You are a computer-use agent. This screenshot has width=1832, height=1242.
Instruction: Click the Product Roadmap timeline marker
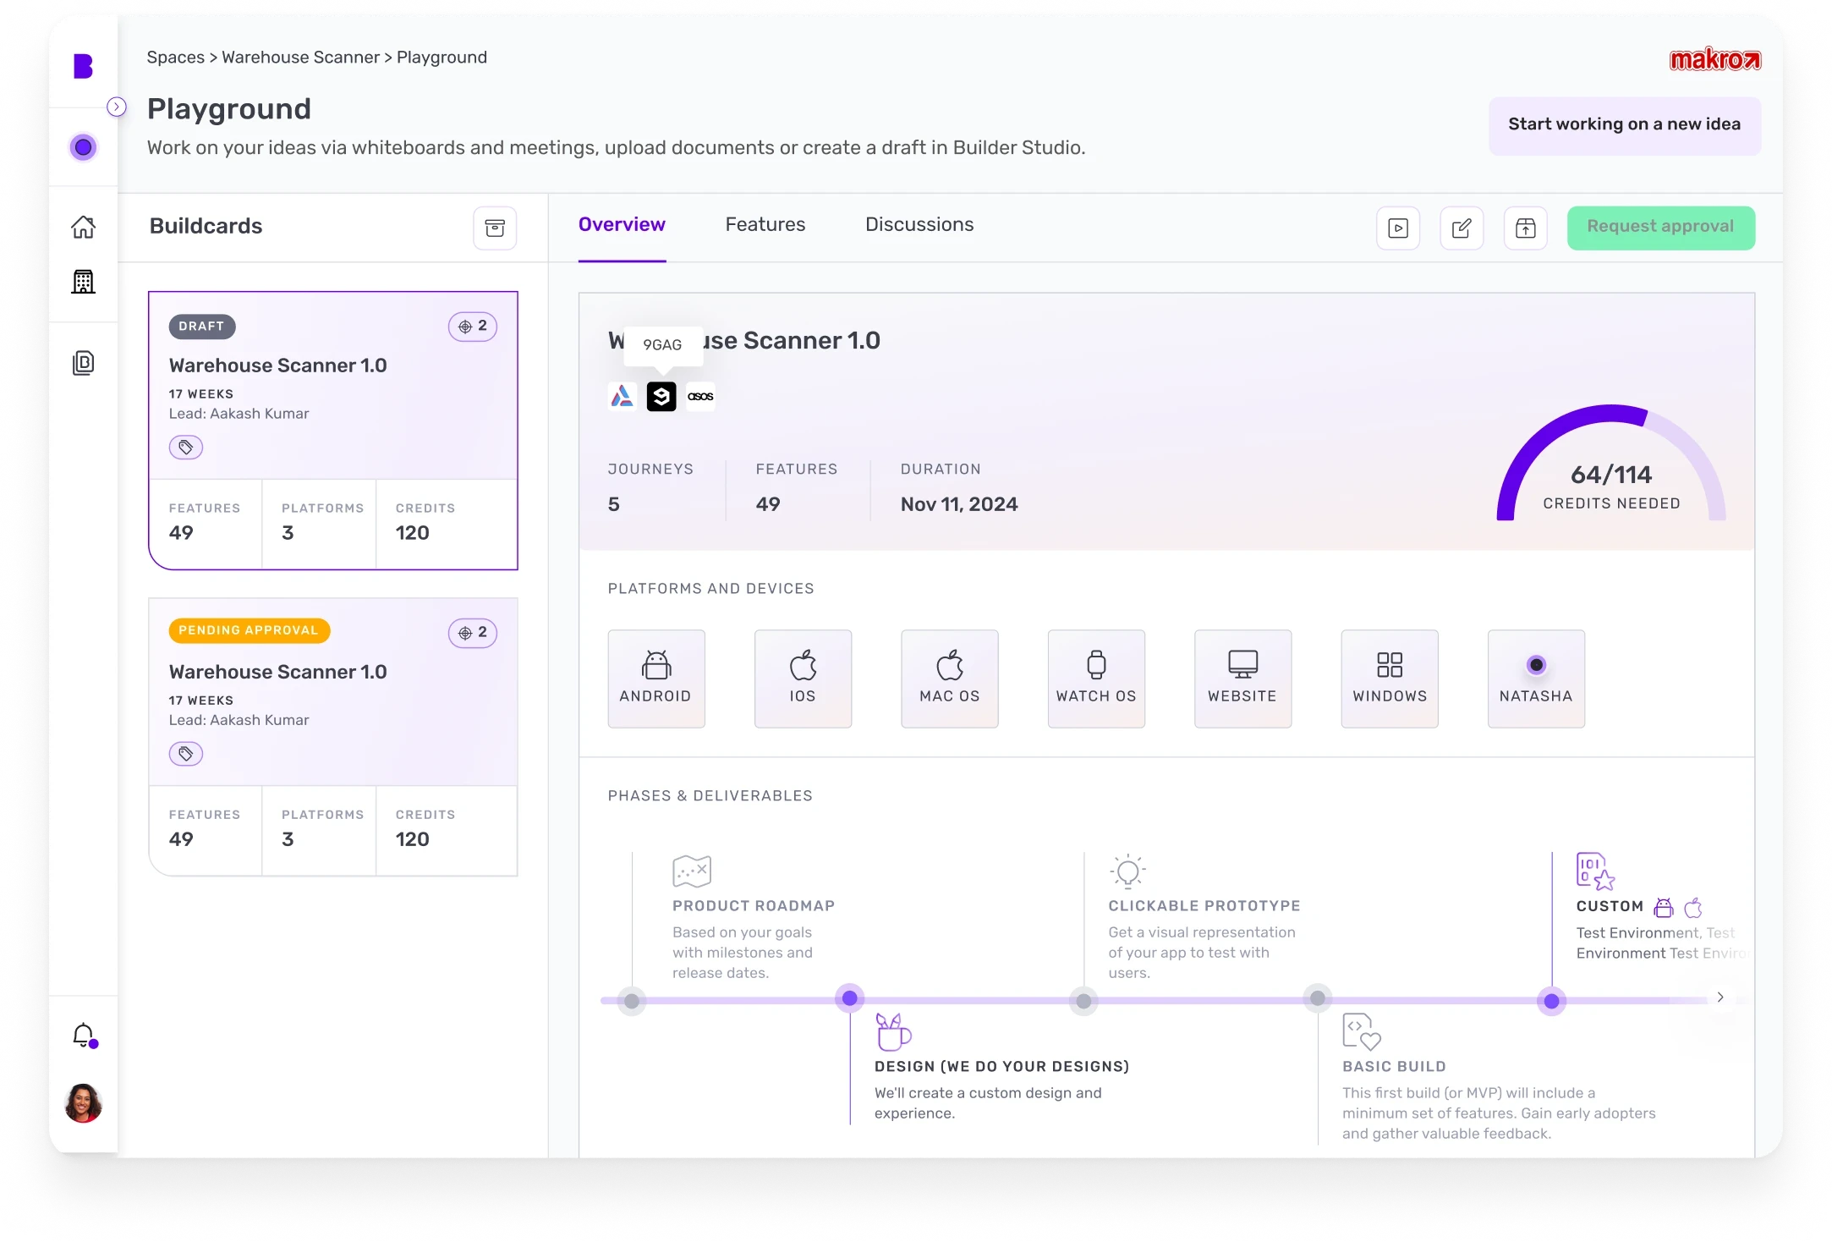pyautogui.click(x=632, y=1002)
